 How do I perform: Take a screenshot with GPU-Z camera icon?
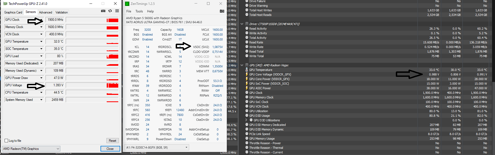(103, 11)
